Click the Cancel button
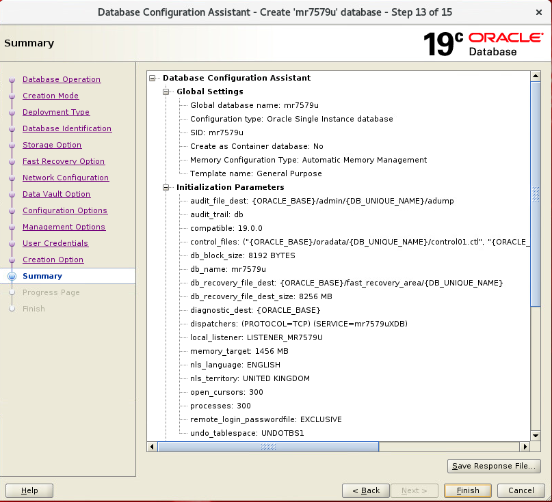 [521, 490]
